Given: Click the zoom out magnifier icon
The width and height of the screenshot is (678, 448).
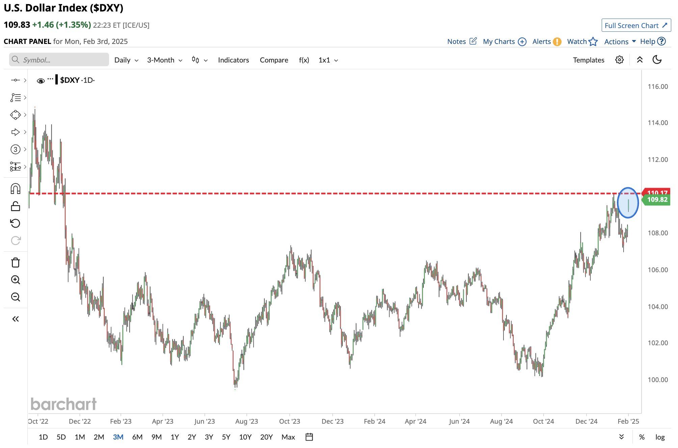Looking at the screenshot, I should (16, 297).
